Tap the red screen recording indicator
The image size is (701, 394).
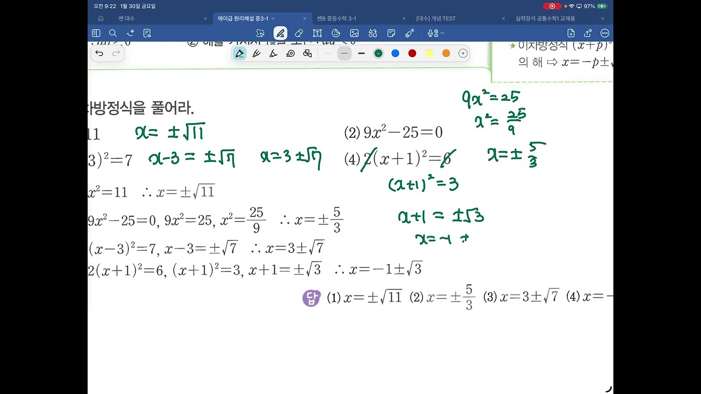click(551, 6)
